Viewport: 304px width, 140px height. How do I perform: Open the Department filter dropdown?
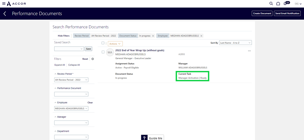pyautogui.click(x=71, y=137)
